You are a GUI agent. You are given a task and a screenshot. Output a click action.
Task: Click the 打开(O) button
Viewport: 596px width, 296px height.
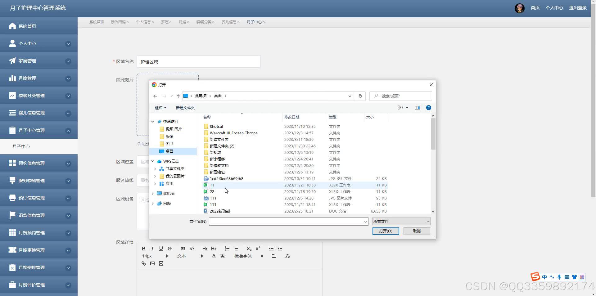click(x=386, y=231)
